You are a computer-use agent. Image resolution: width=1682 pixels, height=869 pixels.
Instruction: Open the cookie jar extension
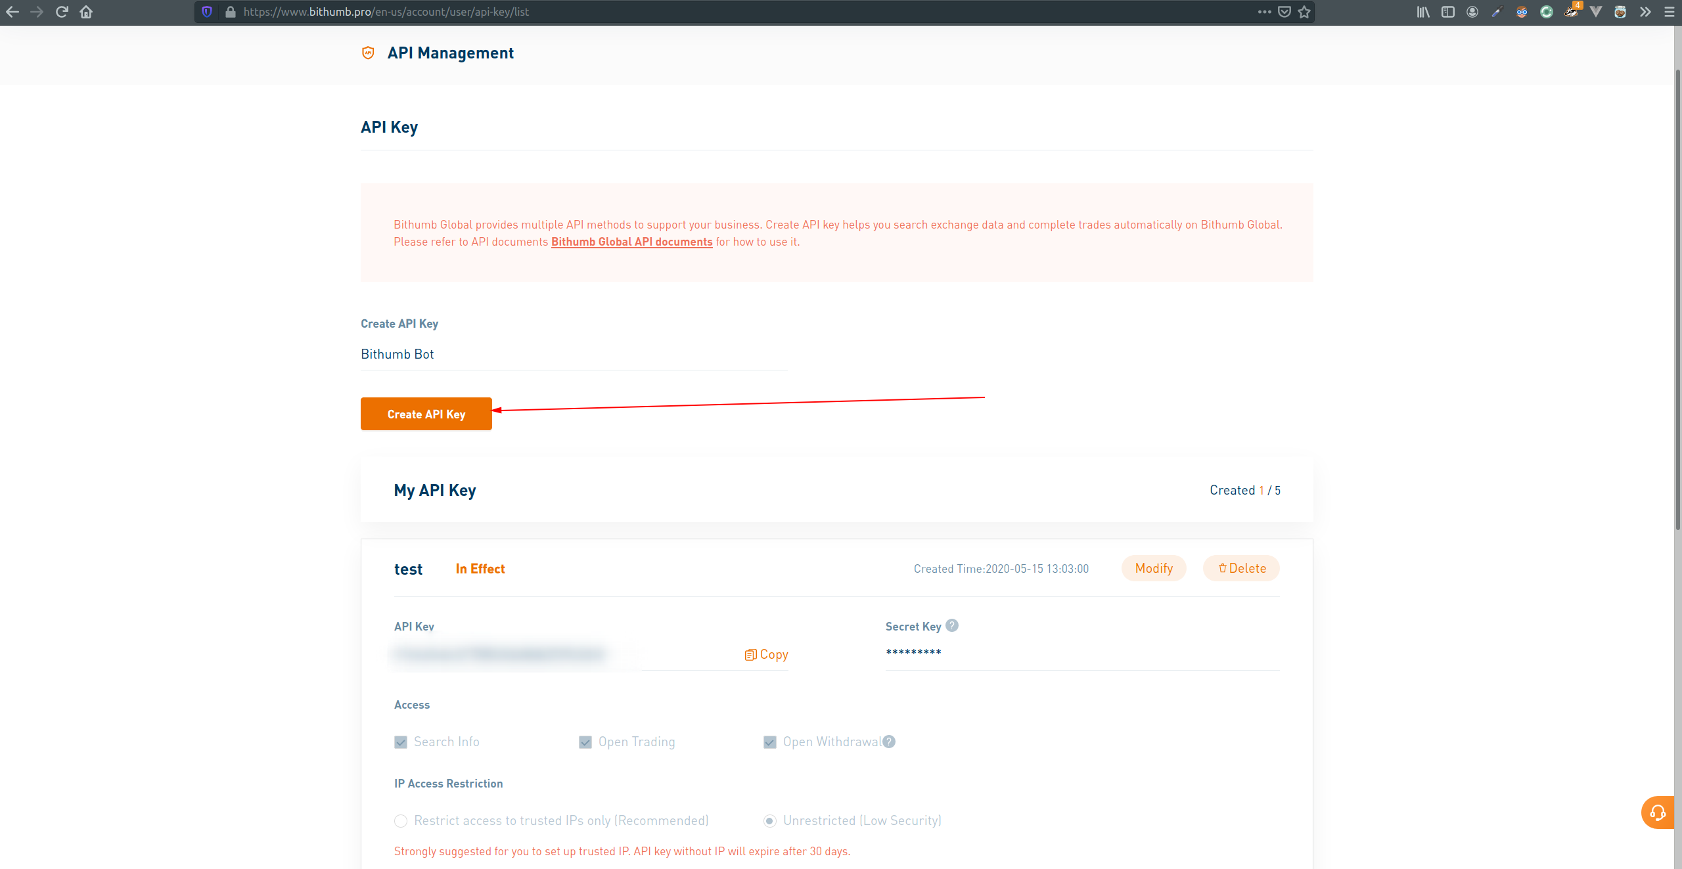1620,12
